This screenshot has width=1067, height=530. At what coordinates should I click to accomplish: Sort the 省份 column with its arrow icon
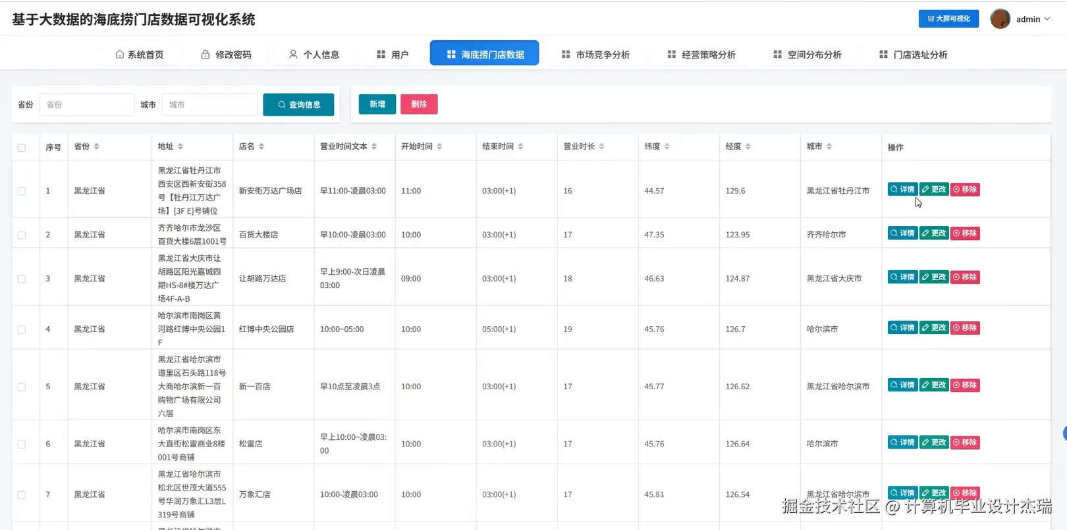click(96, 147)
